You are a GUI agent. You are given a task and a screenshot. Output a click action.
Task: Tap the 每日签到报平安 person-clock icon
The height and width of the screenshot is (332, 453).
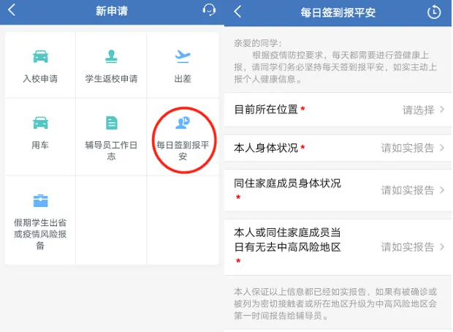(183, 123)
